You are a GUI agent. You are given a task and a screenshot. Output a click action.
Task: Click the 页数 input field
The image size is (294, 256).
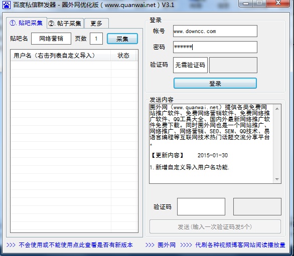[x=96, y=39]
